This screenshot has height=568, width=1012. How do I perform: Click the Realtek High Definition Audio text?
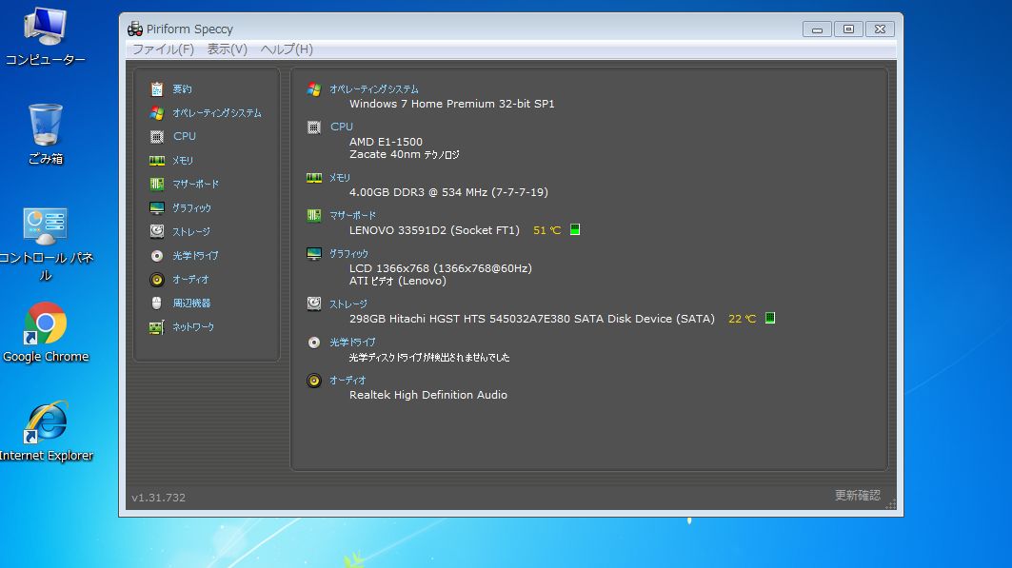(x=427, y=395)
